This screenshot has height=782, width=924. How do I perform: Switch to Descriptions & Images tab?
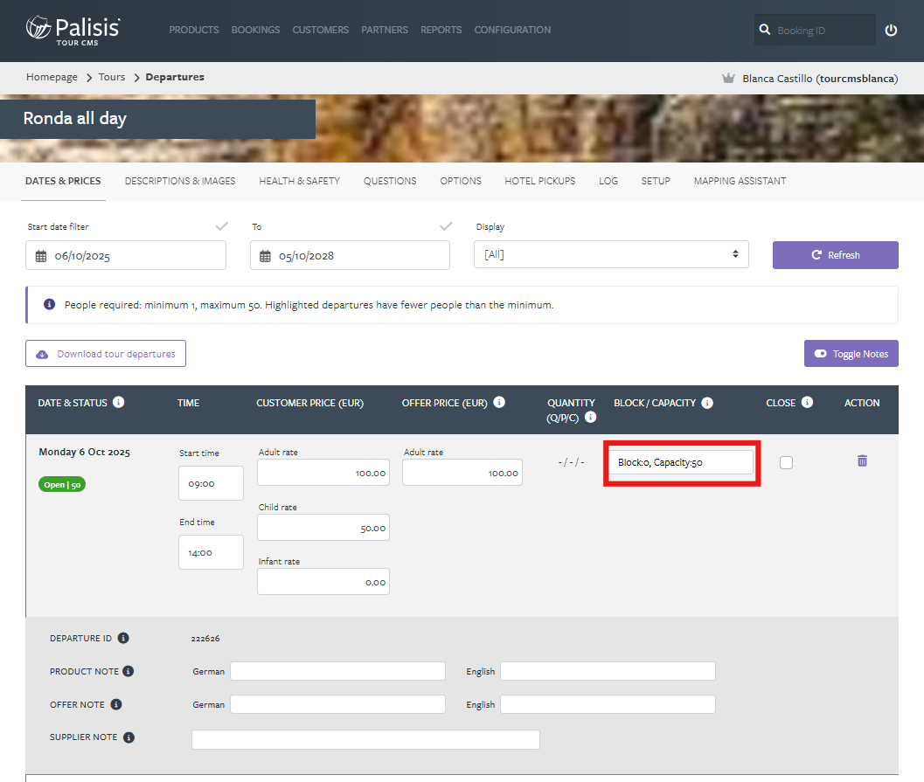(180, 182)
